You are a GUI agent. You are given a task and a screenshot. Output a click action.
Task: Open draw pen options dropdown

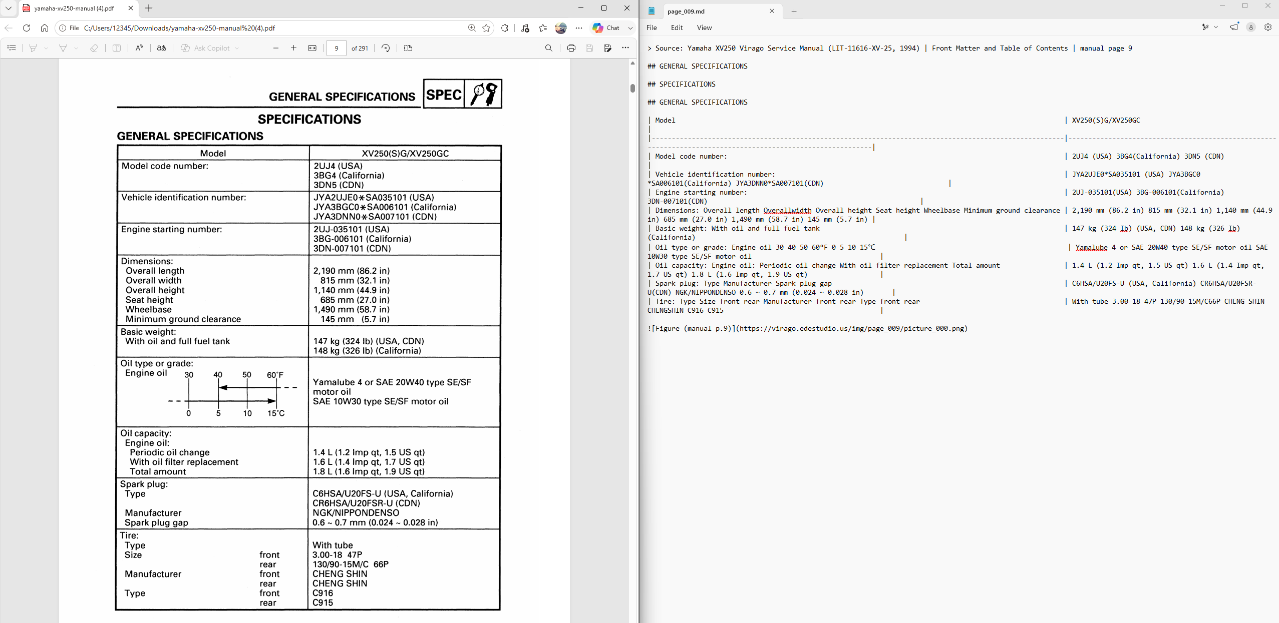point(76,48)
